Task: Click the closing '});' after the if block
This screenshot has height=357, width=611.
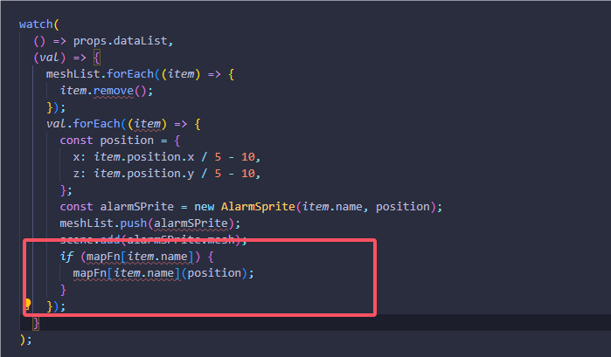Action: tap(56, 306)
